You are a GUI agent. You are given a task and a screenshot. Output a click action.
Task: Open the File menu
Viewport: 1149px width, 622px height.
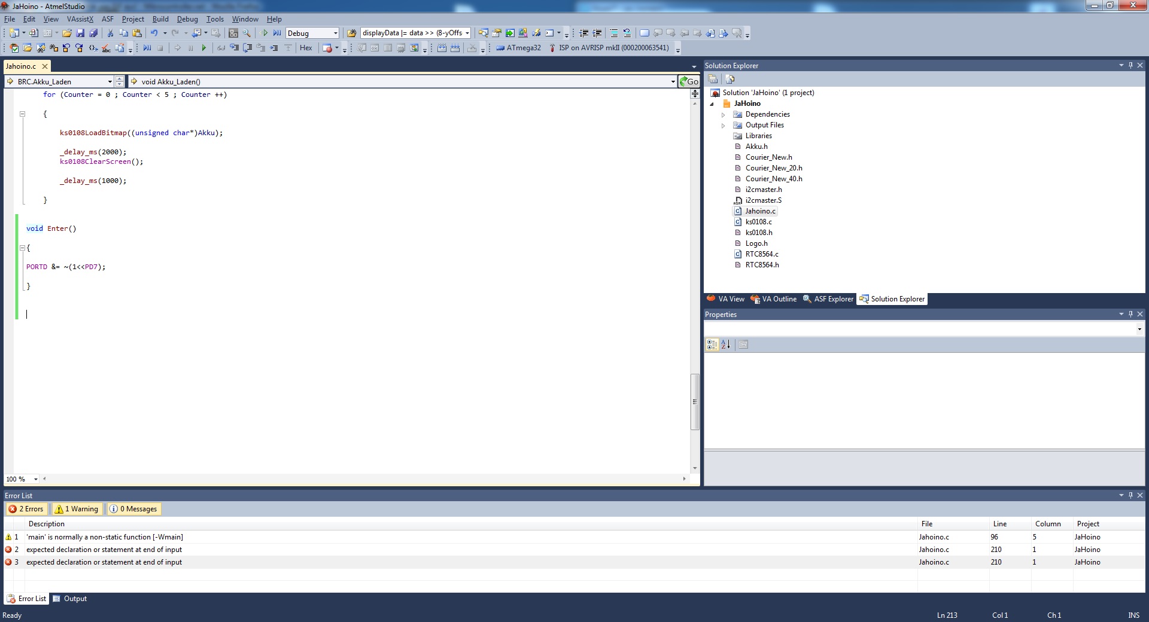click(x=10, y=19)
